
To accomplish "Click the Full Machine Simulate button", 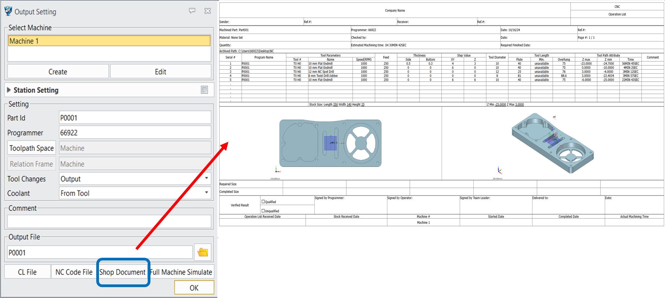I will (181, 272).
